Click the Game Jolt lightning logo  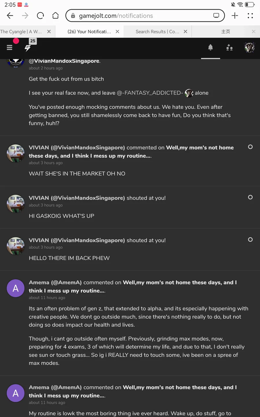point(28,48)
